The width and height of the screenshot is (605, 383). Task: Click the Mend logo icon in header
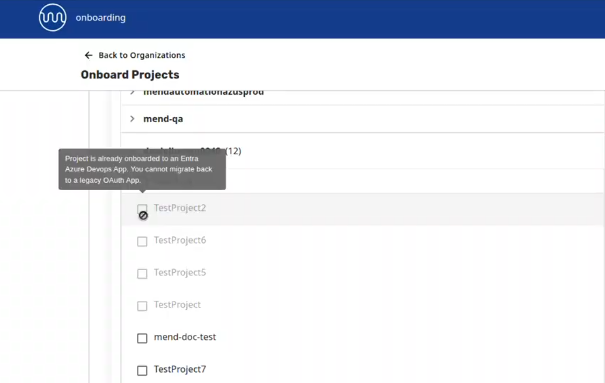53,17
